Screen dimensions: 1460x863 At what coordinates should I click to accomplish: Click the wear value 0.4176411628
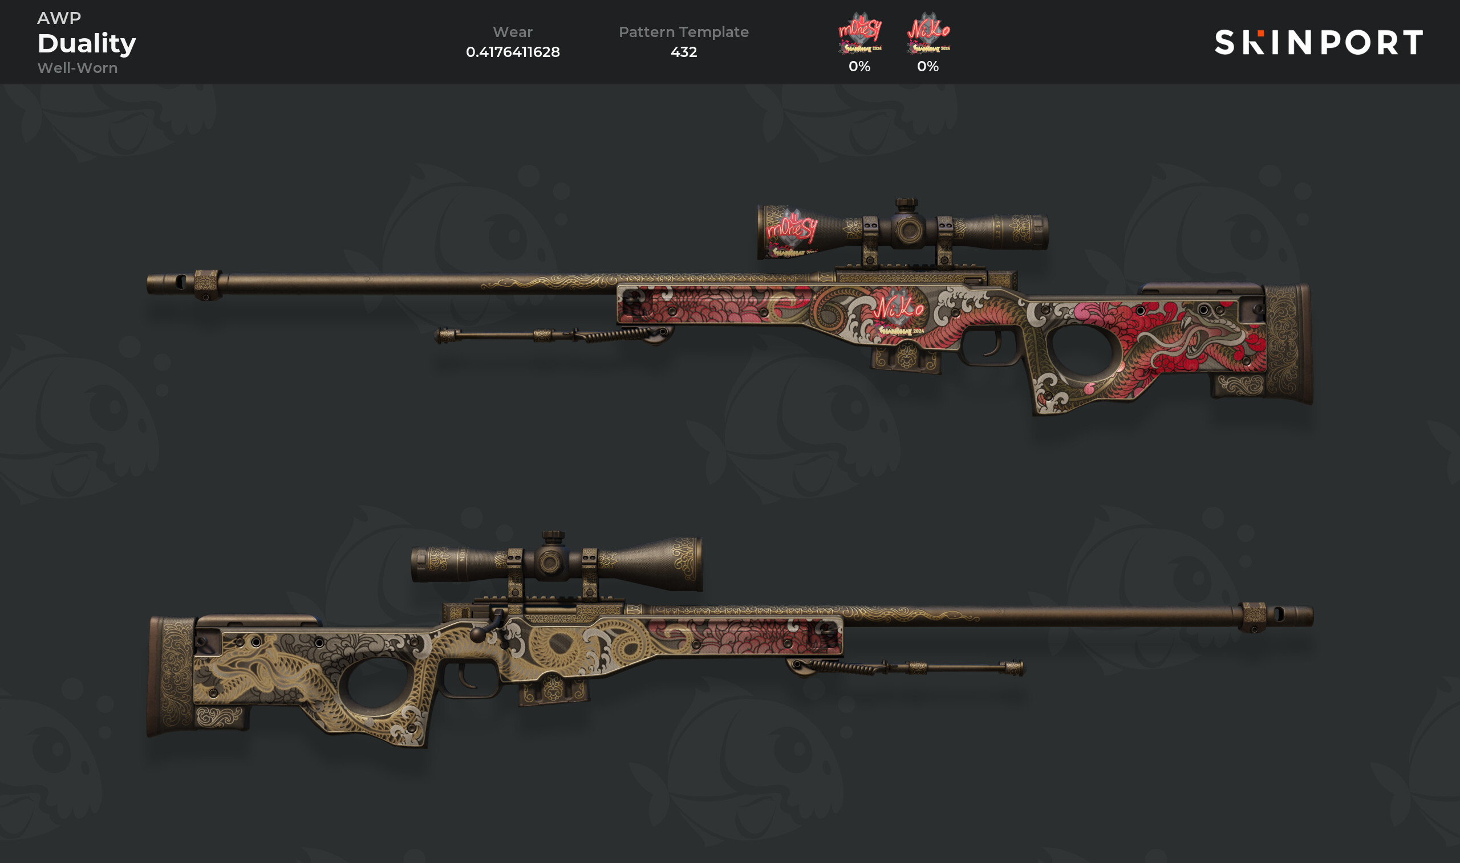[513, 52]
